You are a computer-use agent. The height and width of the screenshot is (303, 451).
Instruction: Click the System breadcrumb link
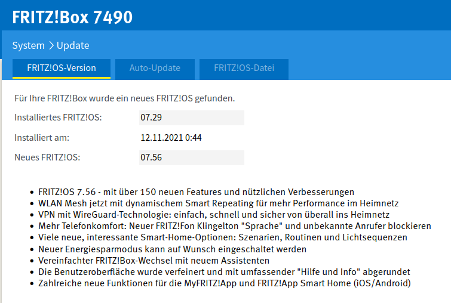28,45
